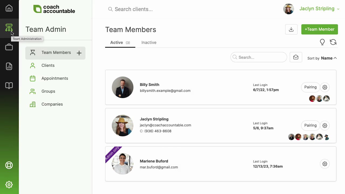This screenshot has height=194, width=345.
Task: Open settings gear for Billy Smith
Action: (325, 87)
